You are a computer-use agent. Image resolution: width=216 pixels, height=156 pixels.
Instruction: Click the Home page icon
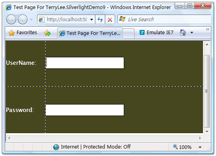click(x=182, y=33)
